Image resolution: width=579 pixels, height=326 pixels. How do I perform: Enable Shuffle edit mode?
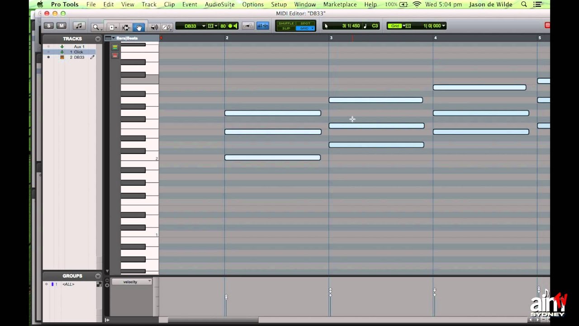click(286, 24)
